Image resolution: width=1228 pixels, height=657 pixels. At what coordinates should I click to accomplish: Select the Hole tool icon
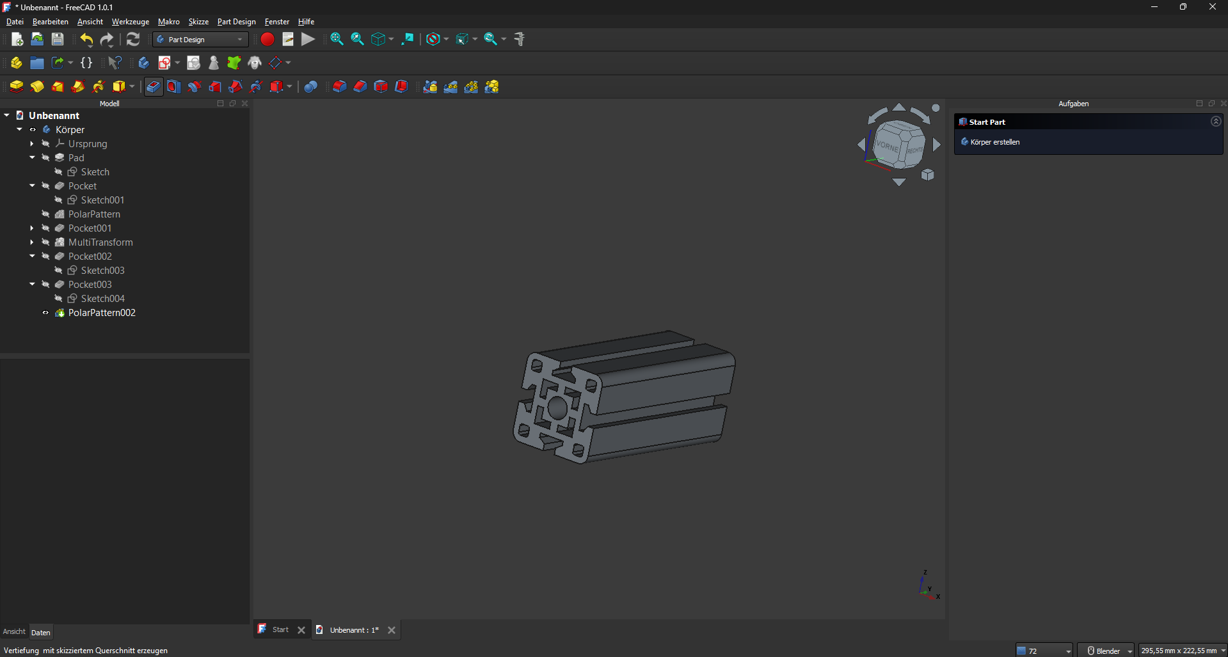click(173, 86)
